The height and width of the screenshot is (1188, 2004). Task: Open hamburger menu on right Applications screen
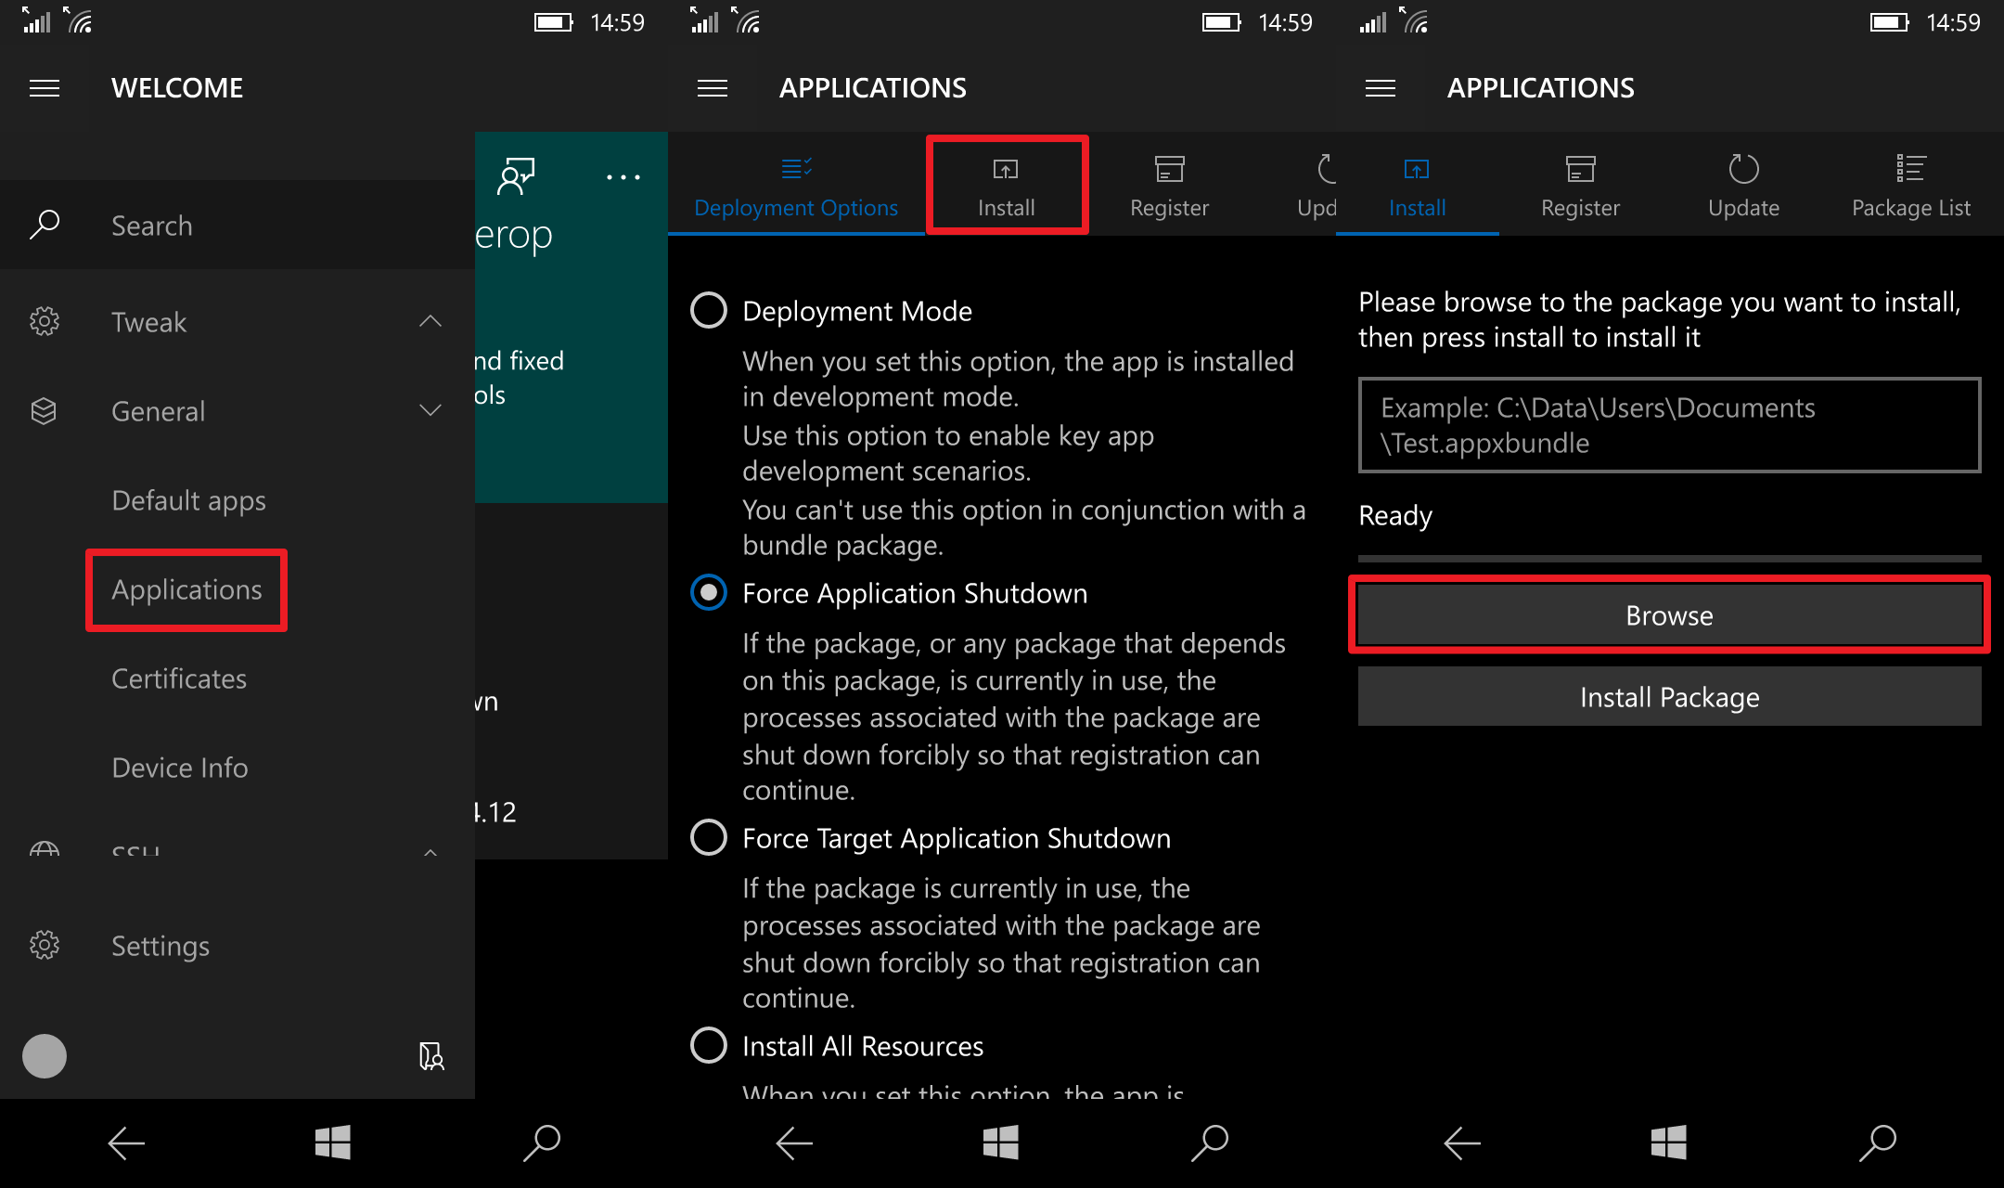pyautogui.click(x=1381, y=88)
